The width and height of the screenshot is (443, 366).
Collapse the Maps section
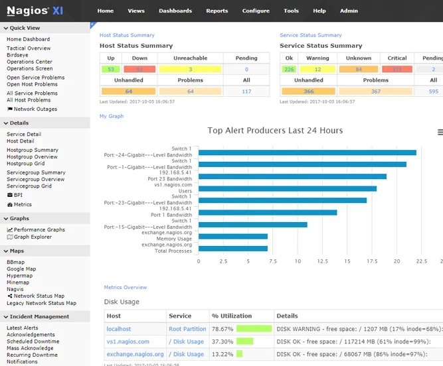14,251
